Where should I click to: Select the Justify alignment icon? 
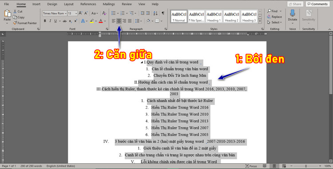130,21
